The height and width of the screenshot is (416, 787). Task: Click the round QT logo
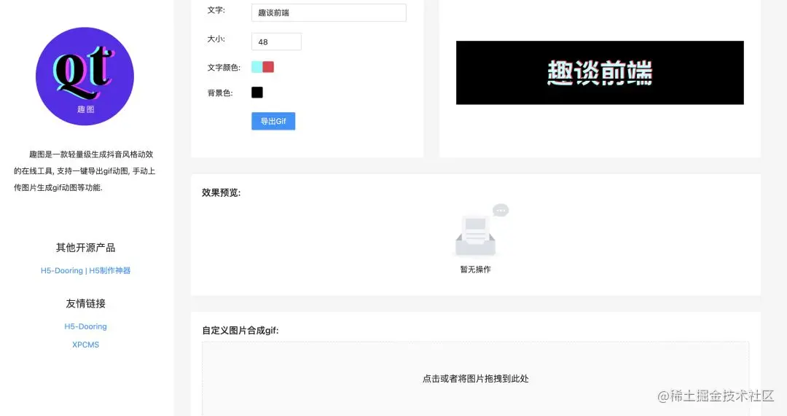(x=85, y=76)
